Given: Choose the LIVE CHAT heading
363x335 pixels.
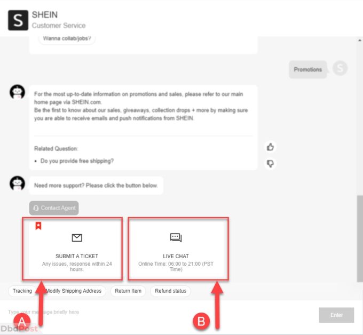Looking at the screenshot, I should point(176,256).
